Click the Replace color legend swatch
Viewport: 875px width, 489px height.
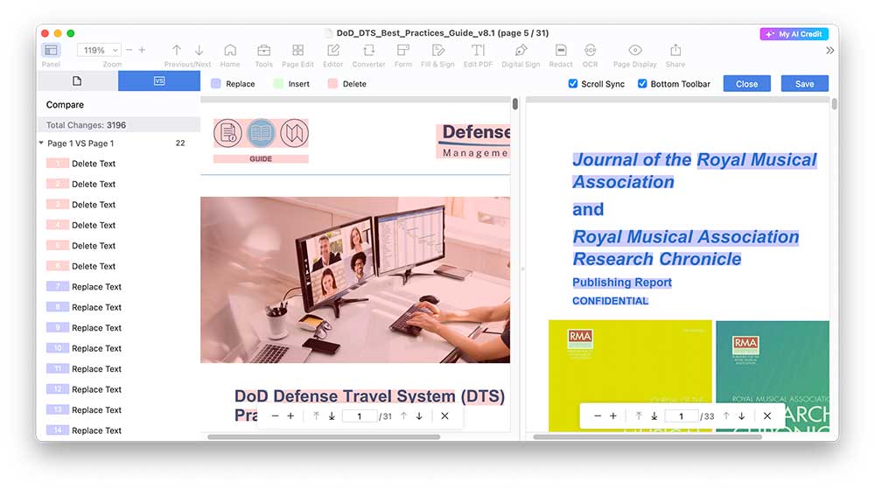point(216,84)
